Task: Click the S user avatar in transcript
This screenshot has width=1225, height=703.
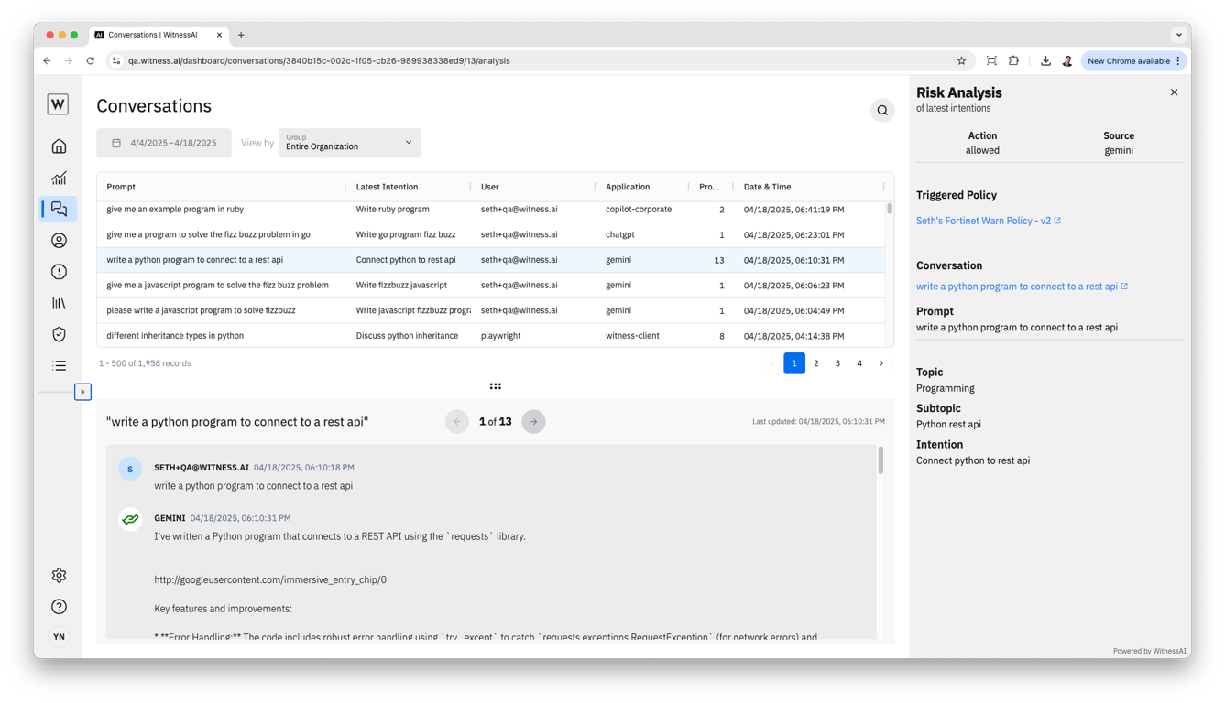Action: coord(130,469)
